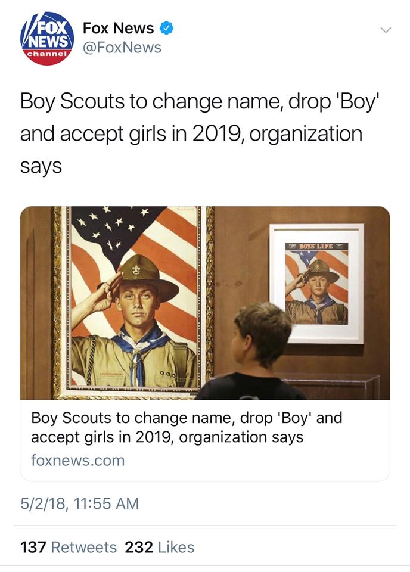Click the boy viewer in the photo
The image size is (410, 572).
255,352
